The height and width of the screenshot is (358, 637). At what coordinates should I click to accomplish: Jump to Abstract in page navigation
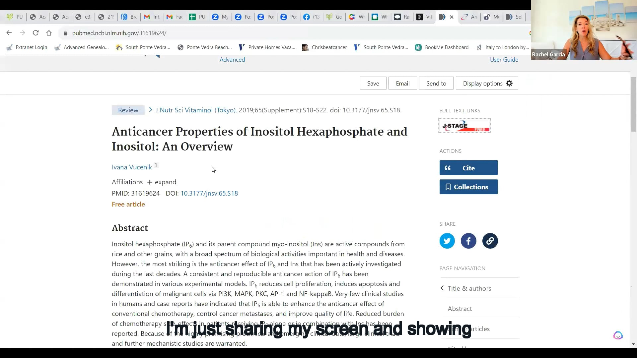coord(460,309)
